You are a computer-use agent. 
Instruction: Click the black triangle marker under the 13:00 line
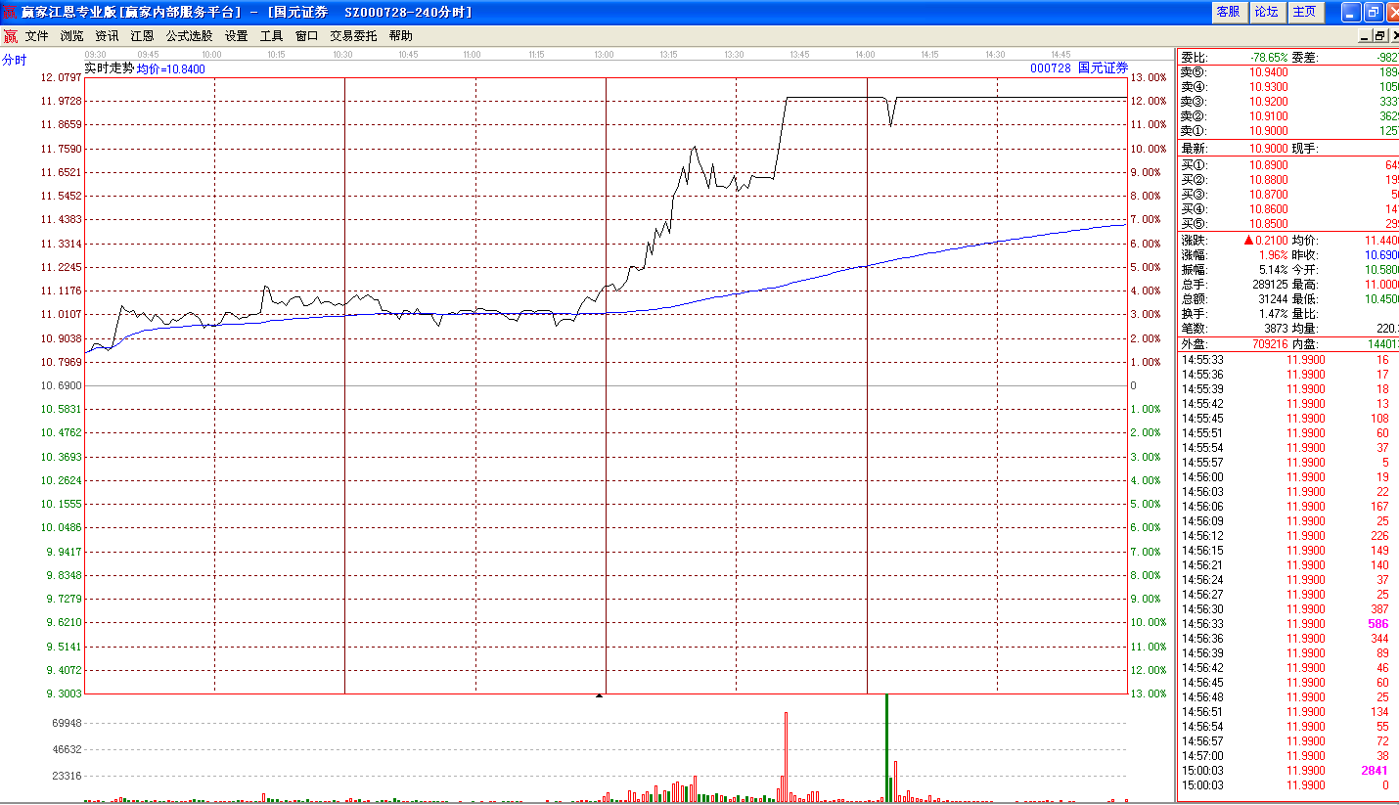(x=599, y=695)
